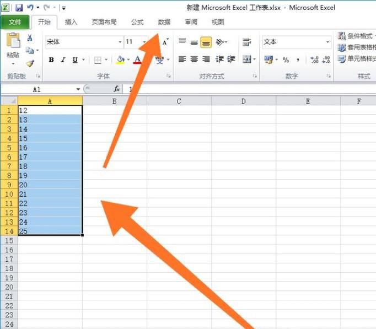Click the Save icon in quick access toolbar
Viewport: 376px width, 329px height.
coord(19,8)
